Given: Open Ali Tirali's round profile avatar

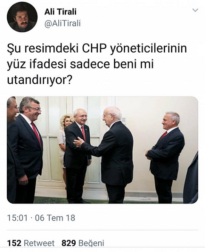Looking at the screenshot, I should (x=22, y=17).
